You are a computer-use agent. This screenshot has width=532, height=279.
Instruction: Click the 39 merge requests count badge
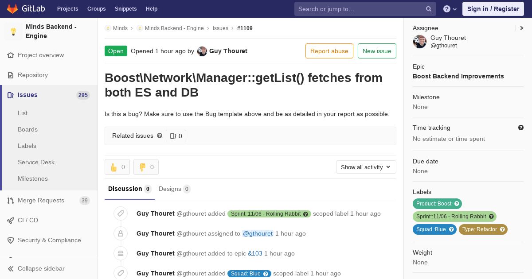point(84,200)
